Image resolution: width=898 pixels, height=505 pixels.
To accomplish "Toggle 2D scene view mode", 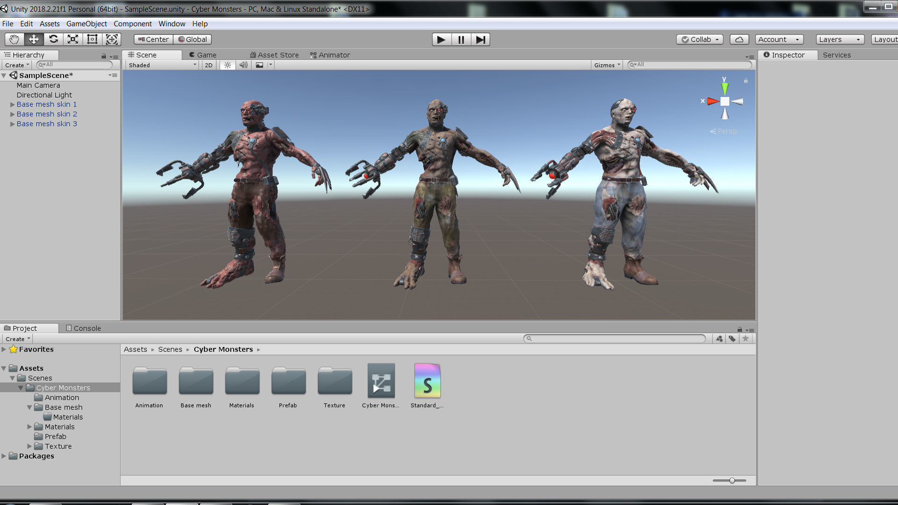I will tap(209, 65).
